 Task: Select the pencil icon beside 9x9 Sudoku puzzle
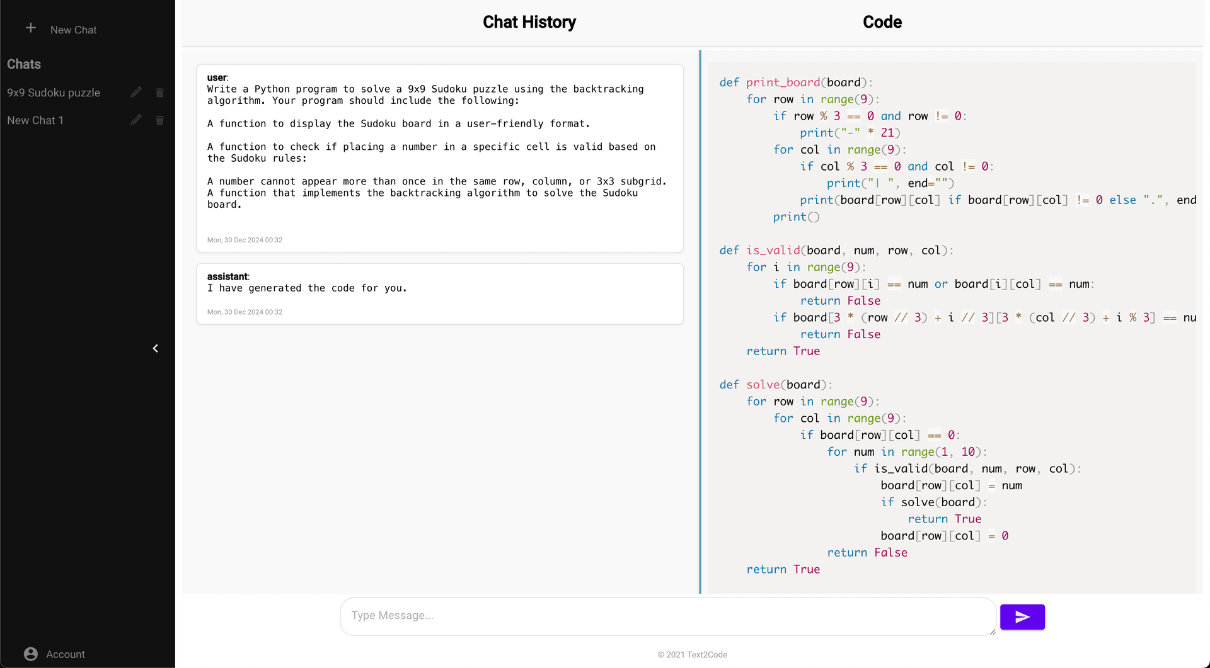click(136, 92)
